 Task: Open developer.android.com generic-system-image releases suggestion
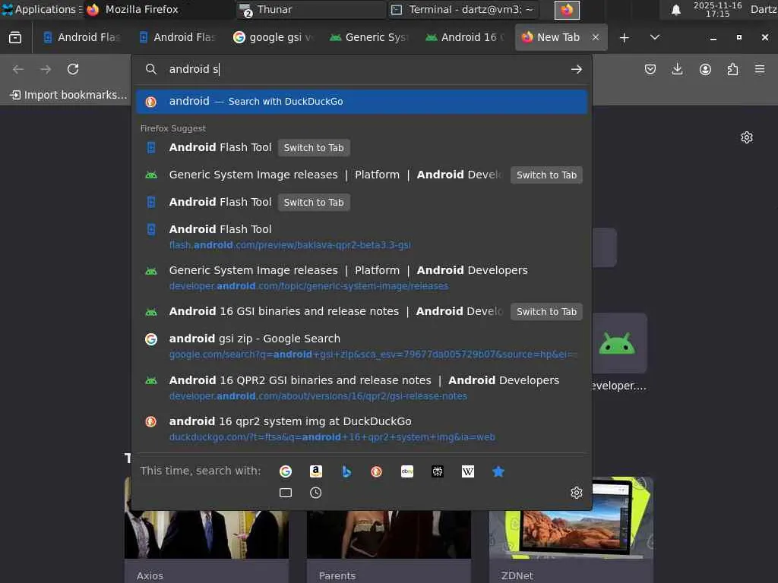click(x=362, y=278)
